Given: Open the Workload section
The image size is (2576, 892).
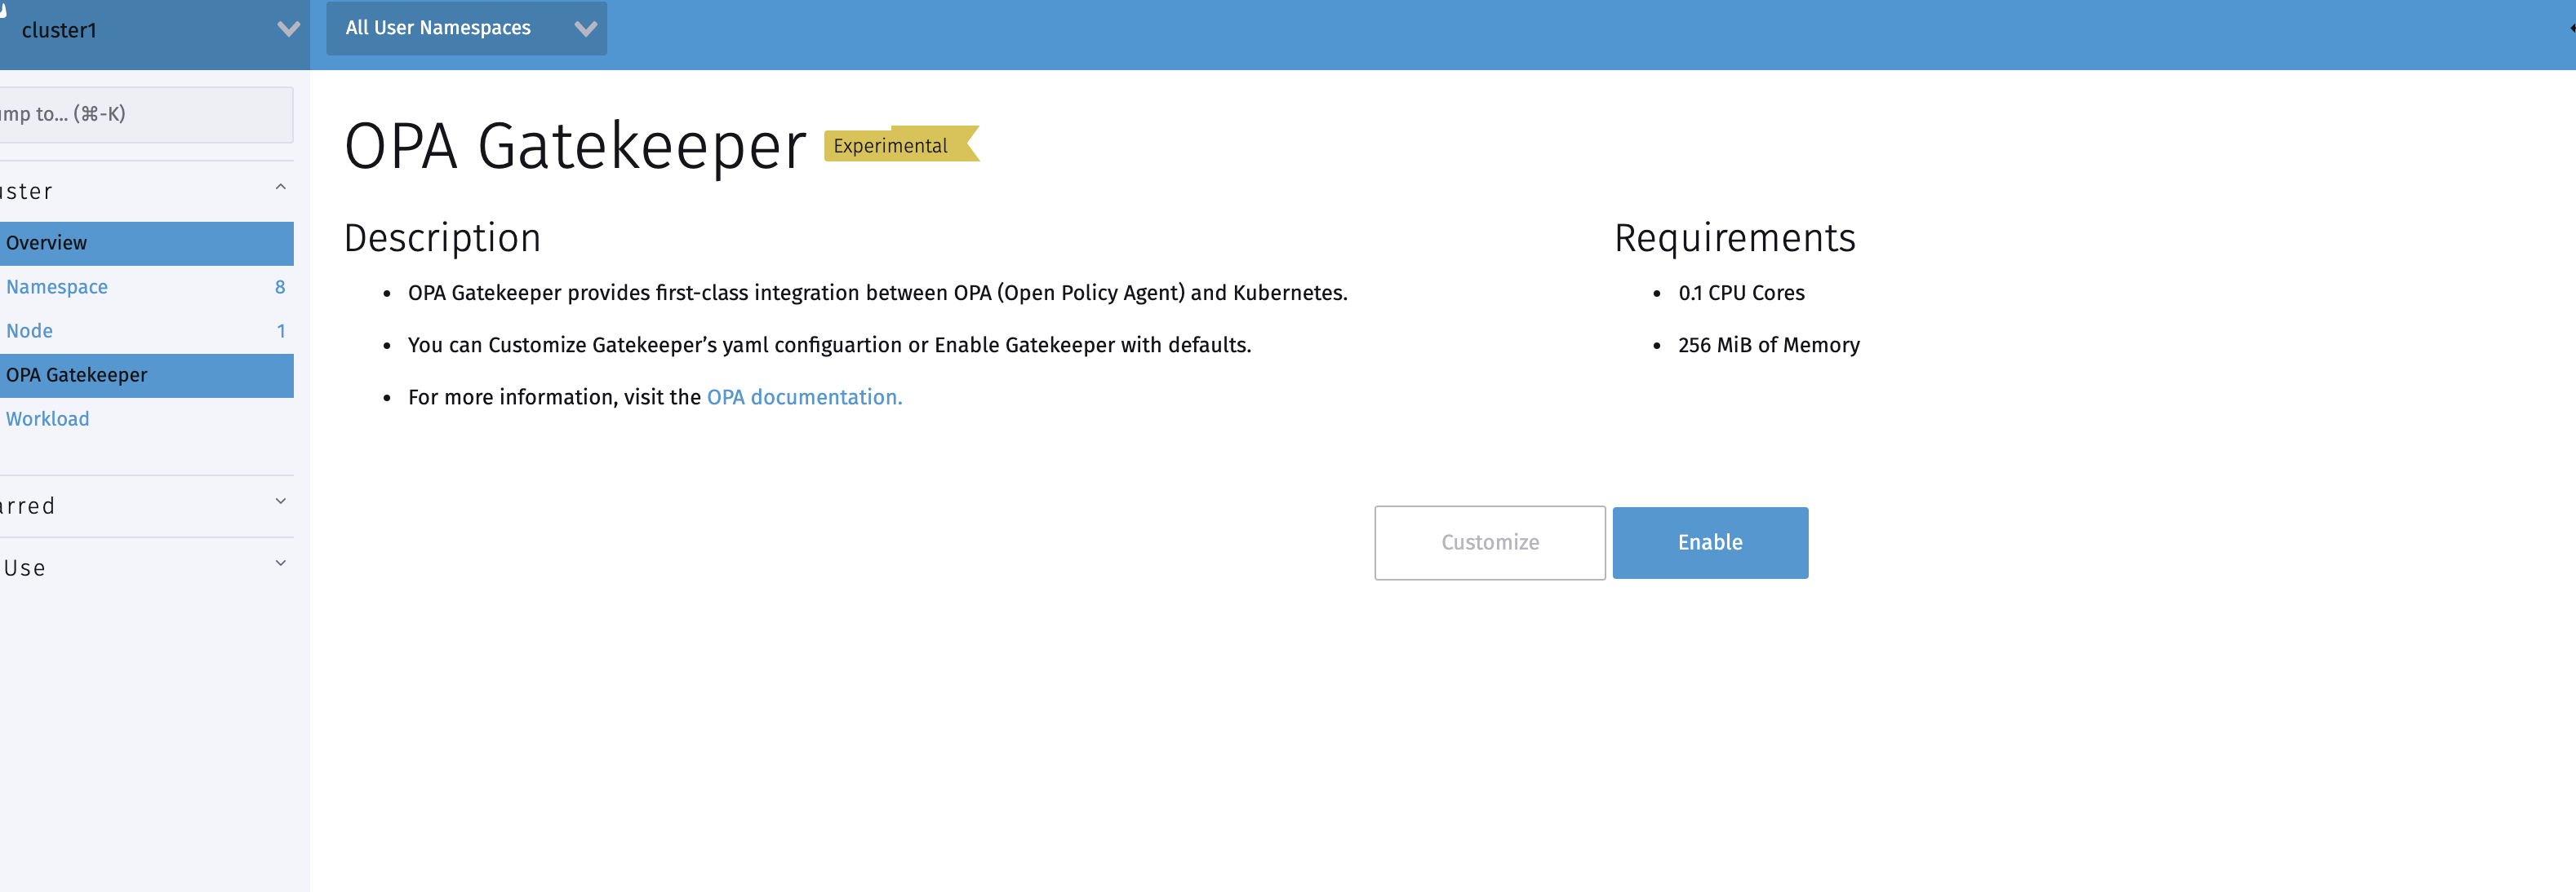Looking at the screenshot, I should point(47,418).
